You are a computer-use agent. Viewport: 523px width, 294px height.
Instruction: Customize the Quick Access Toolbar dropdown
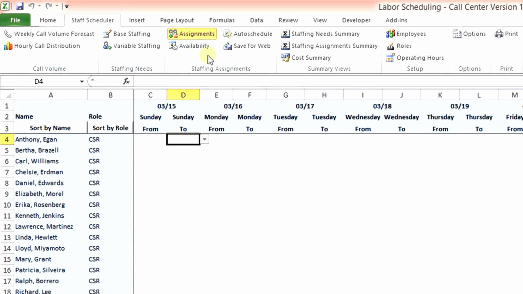click(67, 6)
